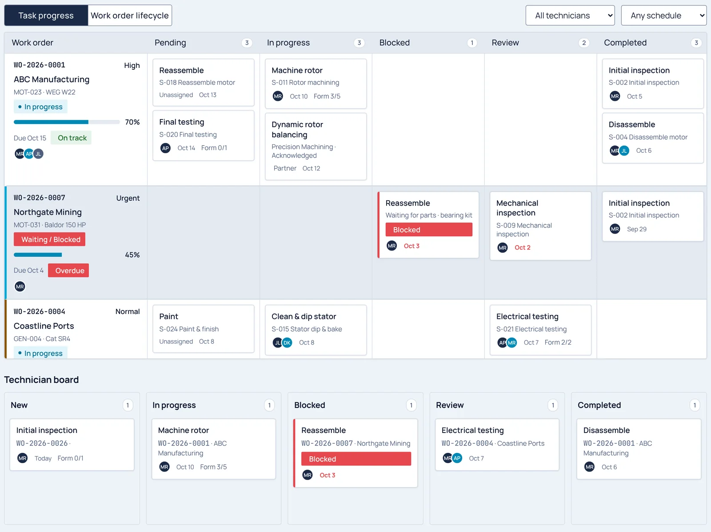Click the Waiting / Blocked status badge

[50, 239]
